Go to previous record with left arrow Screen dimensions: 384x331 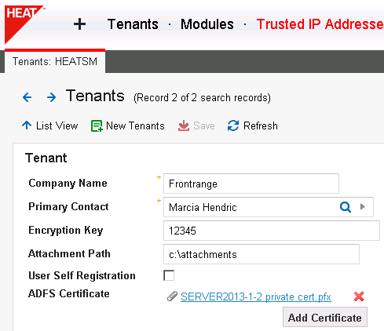(27, 97)
